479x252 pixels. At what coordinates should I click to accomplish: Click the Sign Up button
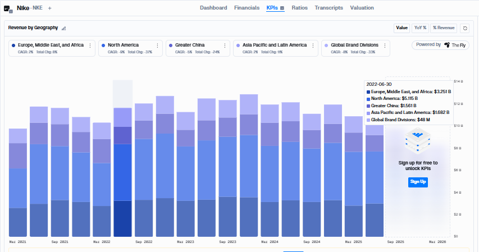[418, 182]
